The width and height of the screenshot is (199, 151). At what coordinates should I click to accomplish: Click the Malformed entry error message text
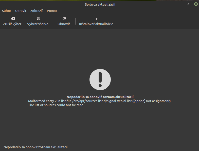tap(100, 101)
